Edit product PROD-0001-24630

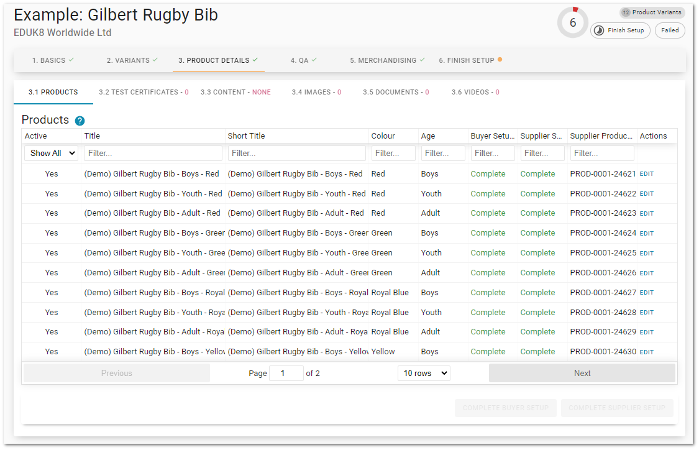pos(646,352)
